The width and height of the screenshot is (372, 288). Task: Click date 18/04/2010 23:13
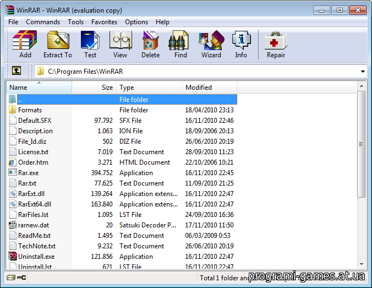(209, 110)
